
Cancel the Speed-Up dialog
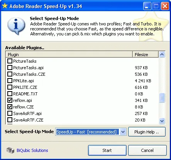(x=147, y=150)
